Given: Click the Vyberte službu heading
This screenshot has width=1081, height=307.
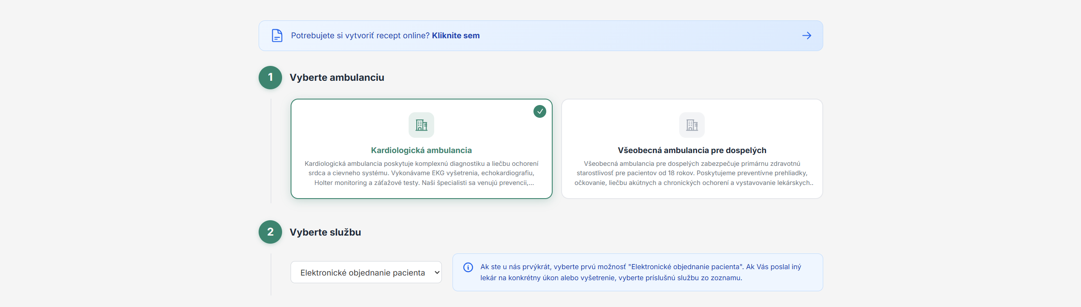Looking at the screenshot, I should [x=325, y=232].
